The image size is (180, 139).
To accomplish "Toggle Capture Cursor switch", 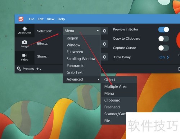I will [x=164, y=48].
